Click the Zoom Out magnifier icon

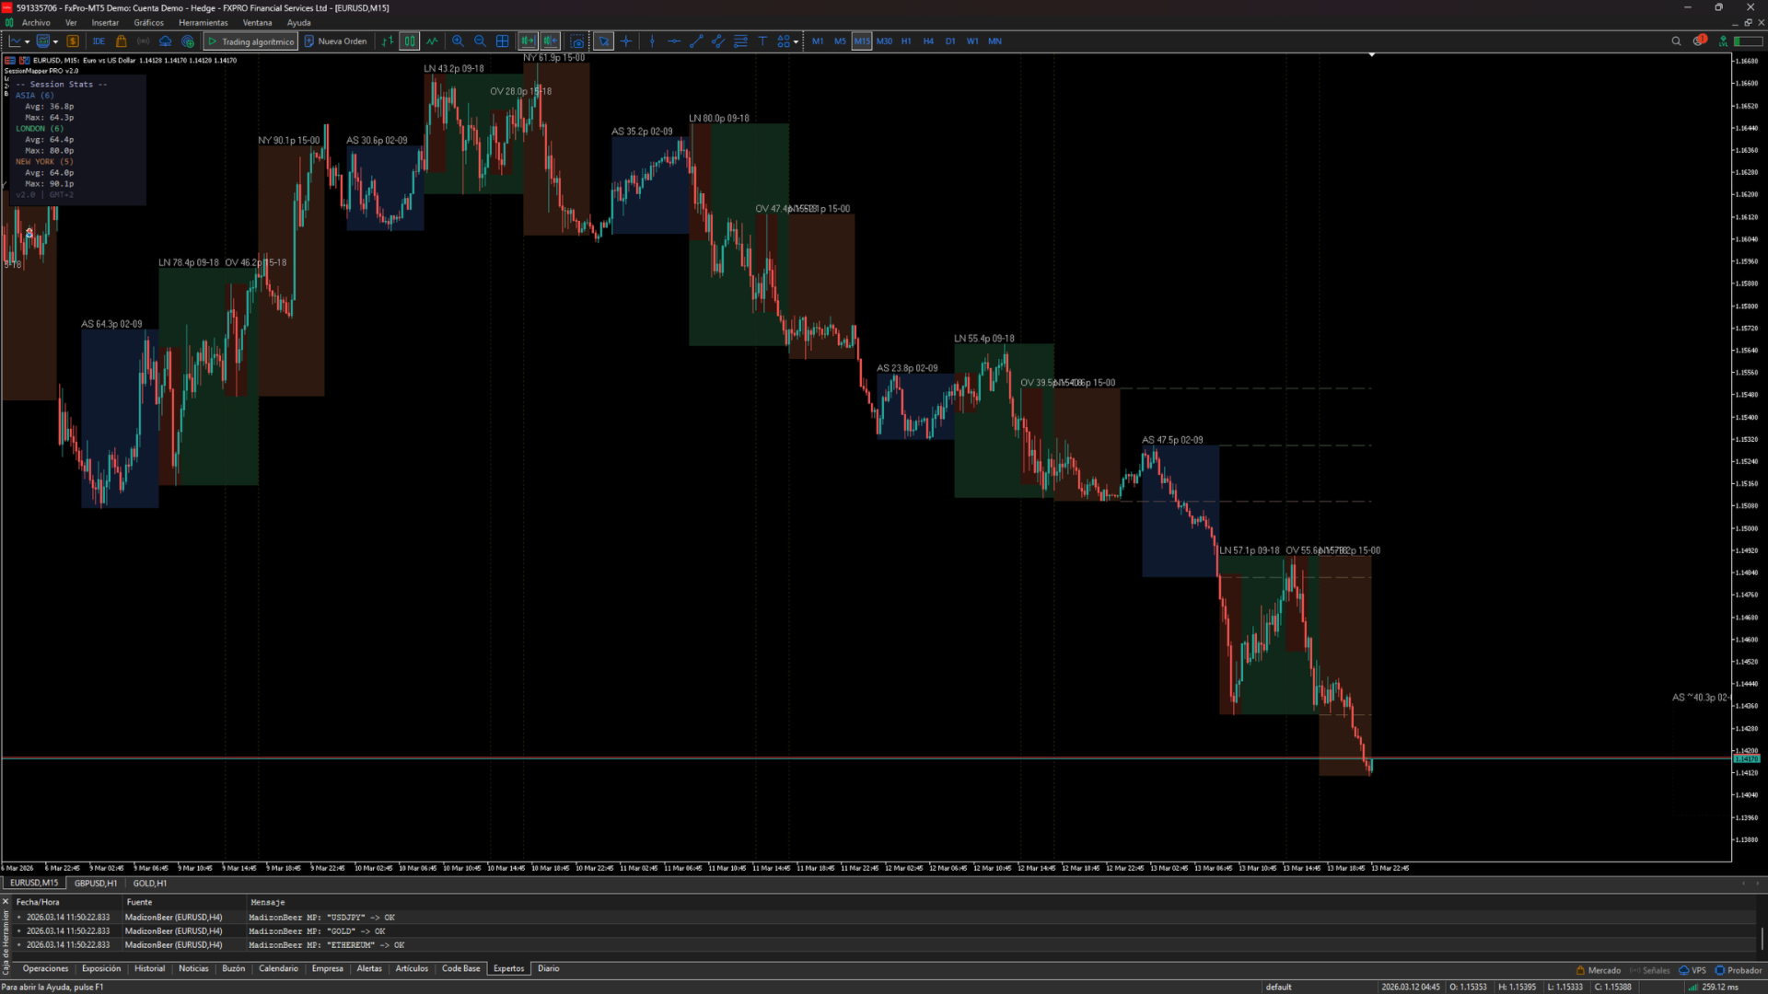480,41
